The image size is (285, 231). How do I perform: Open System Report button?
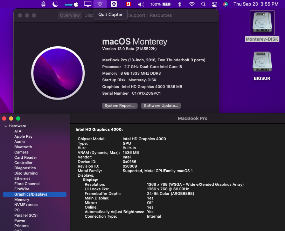(120, 106)
